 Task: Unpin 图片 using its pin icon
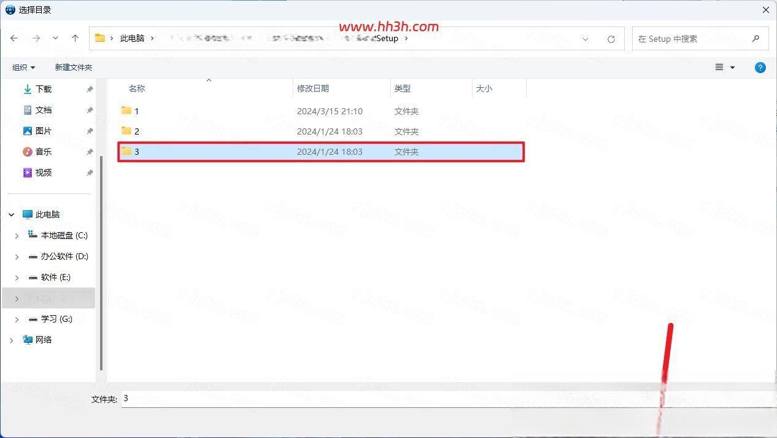[90, 131]
